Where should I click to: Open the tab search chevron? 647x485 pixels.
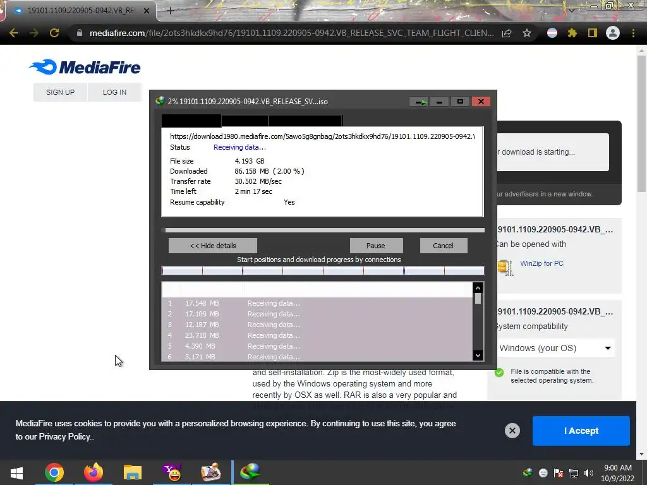click(x=571, y=10)
